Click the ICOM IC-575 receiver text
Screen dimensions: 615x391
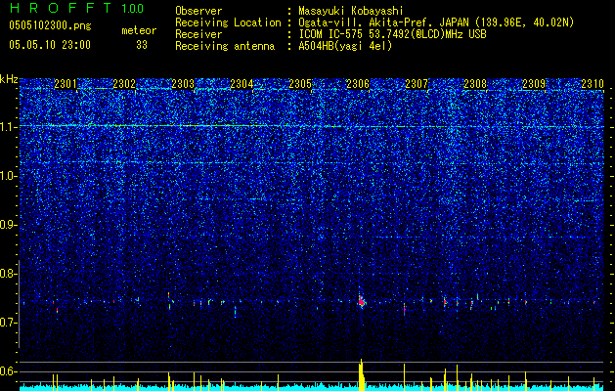392,34
